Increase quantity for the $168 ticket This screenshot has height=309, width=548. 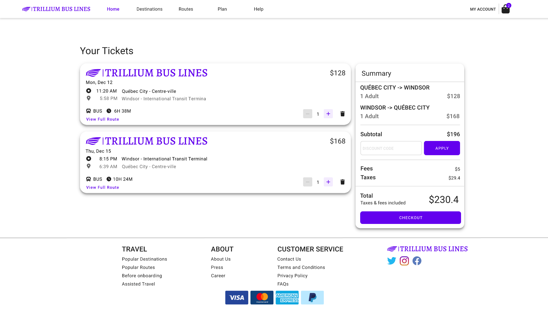(x=328, y=182)
